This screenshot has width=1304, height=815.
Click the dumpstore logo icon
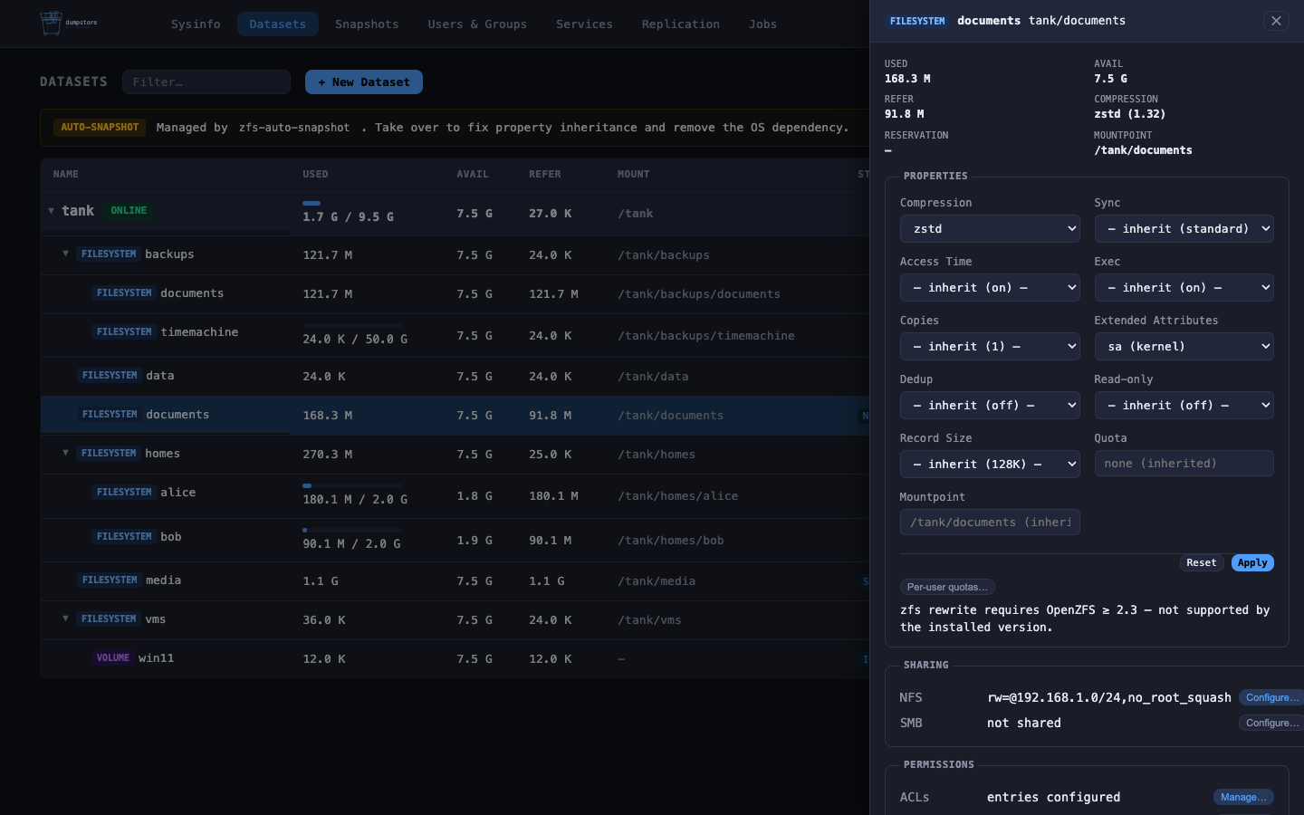(52, 23)
